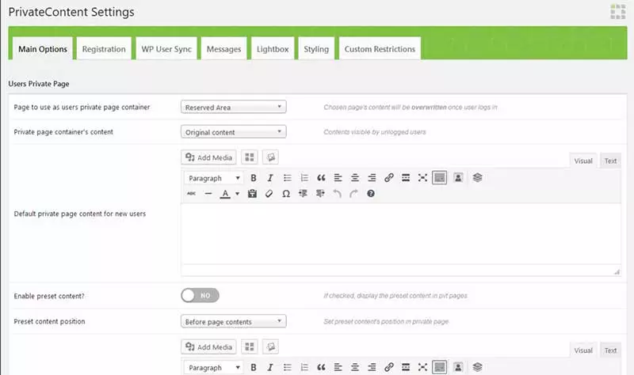The image size is (634, 375).
Task: Click the user shortcode icon in first editor
Action: [458, 177]
